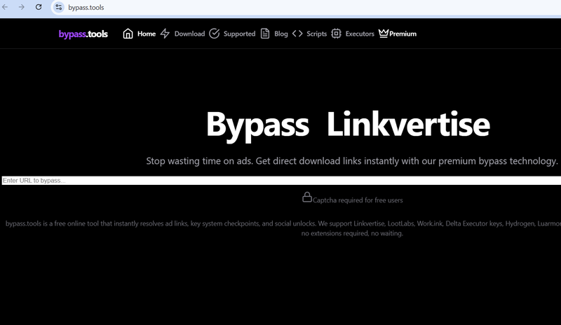Focus the Enter URL to bypass field
The height and width of the screenshot is (325, 561).
[x=281, y=181]
